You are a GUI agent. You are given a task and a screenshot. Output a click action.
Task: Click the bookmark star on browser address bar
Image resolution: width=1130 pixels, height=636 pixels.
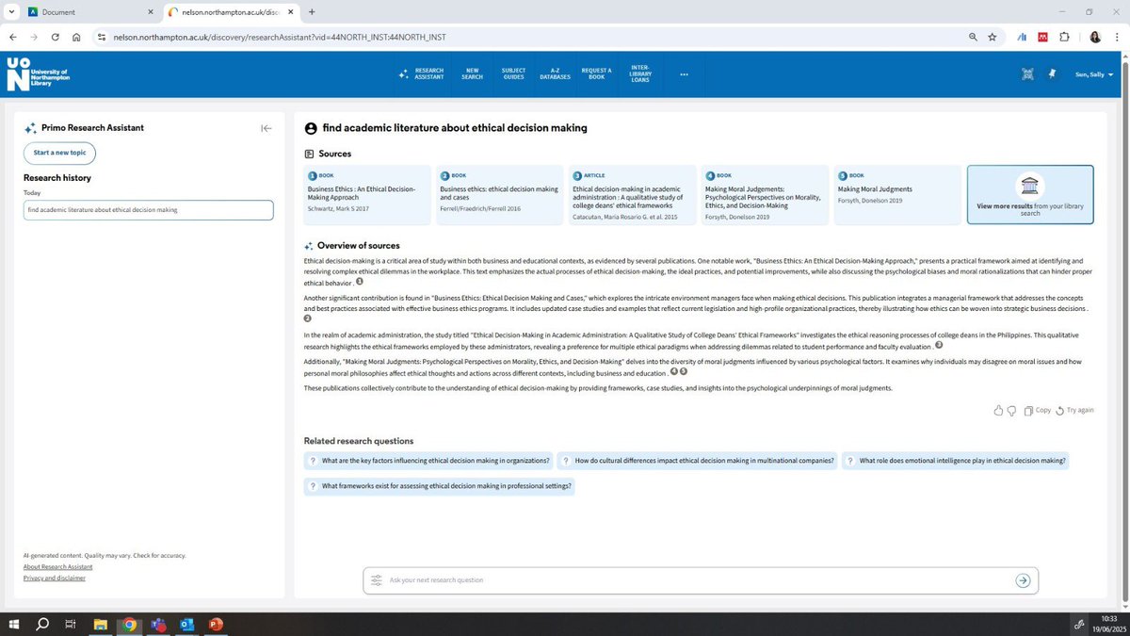pyautogui.click(x=992, y=37)
